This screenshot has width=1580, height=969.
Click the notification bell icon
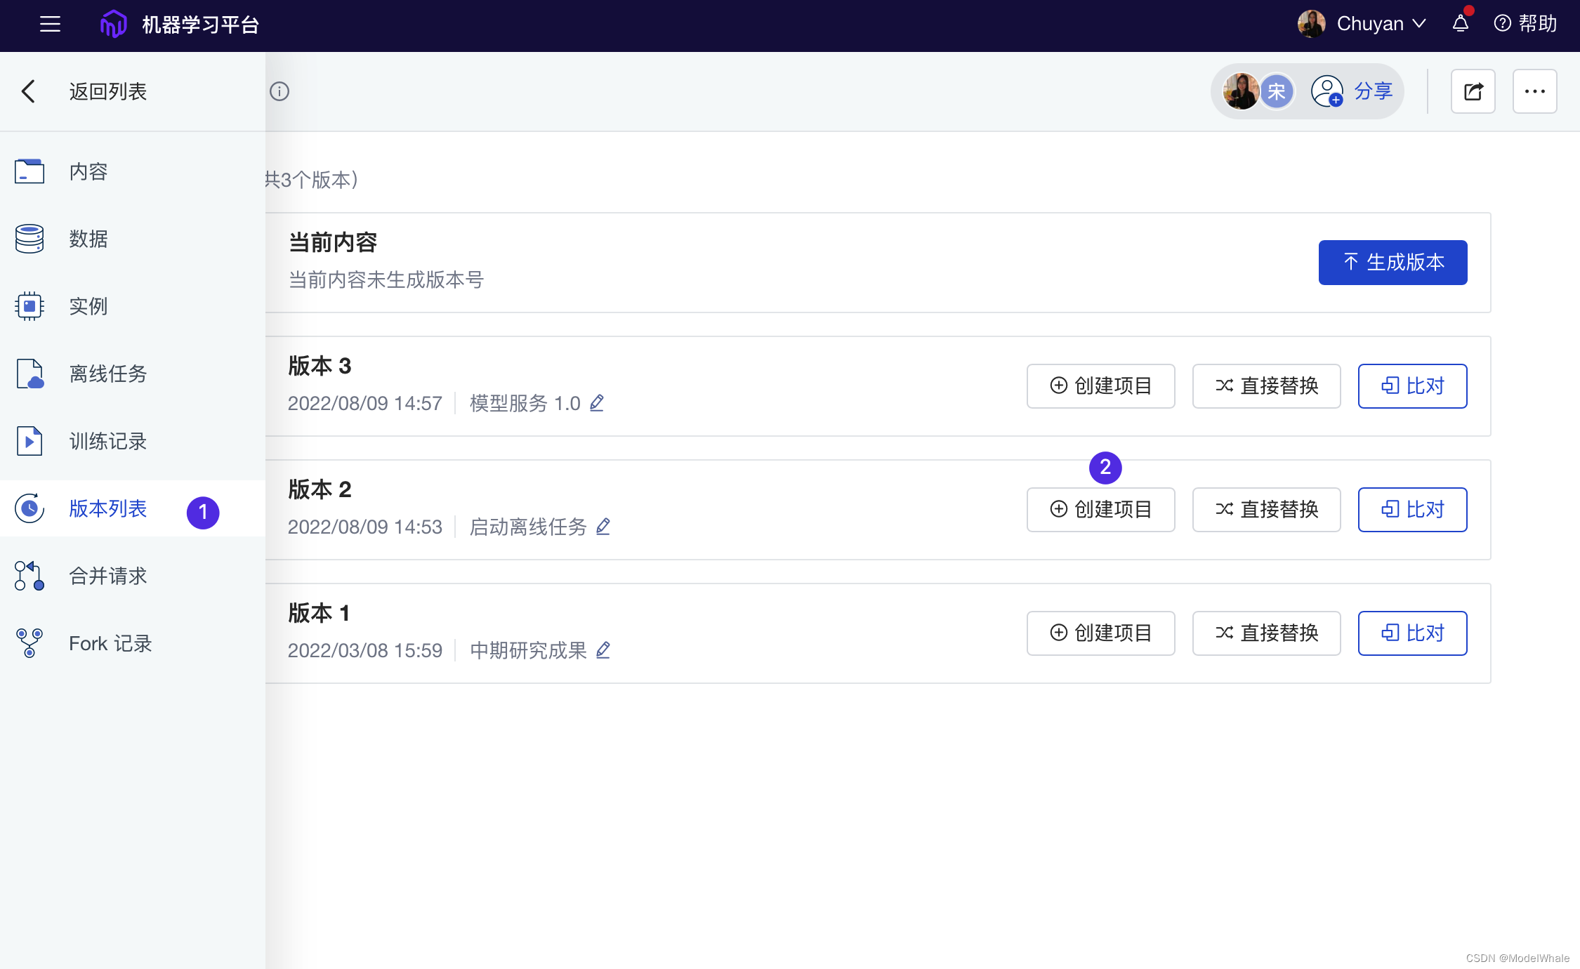[x=1461, y=24]
